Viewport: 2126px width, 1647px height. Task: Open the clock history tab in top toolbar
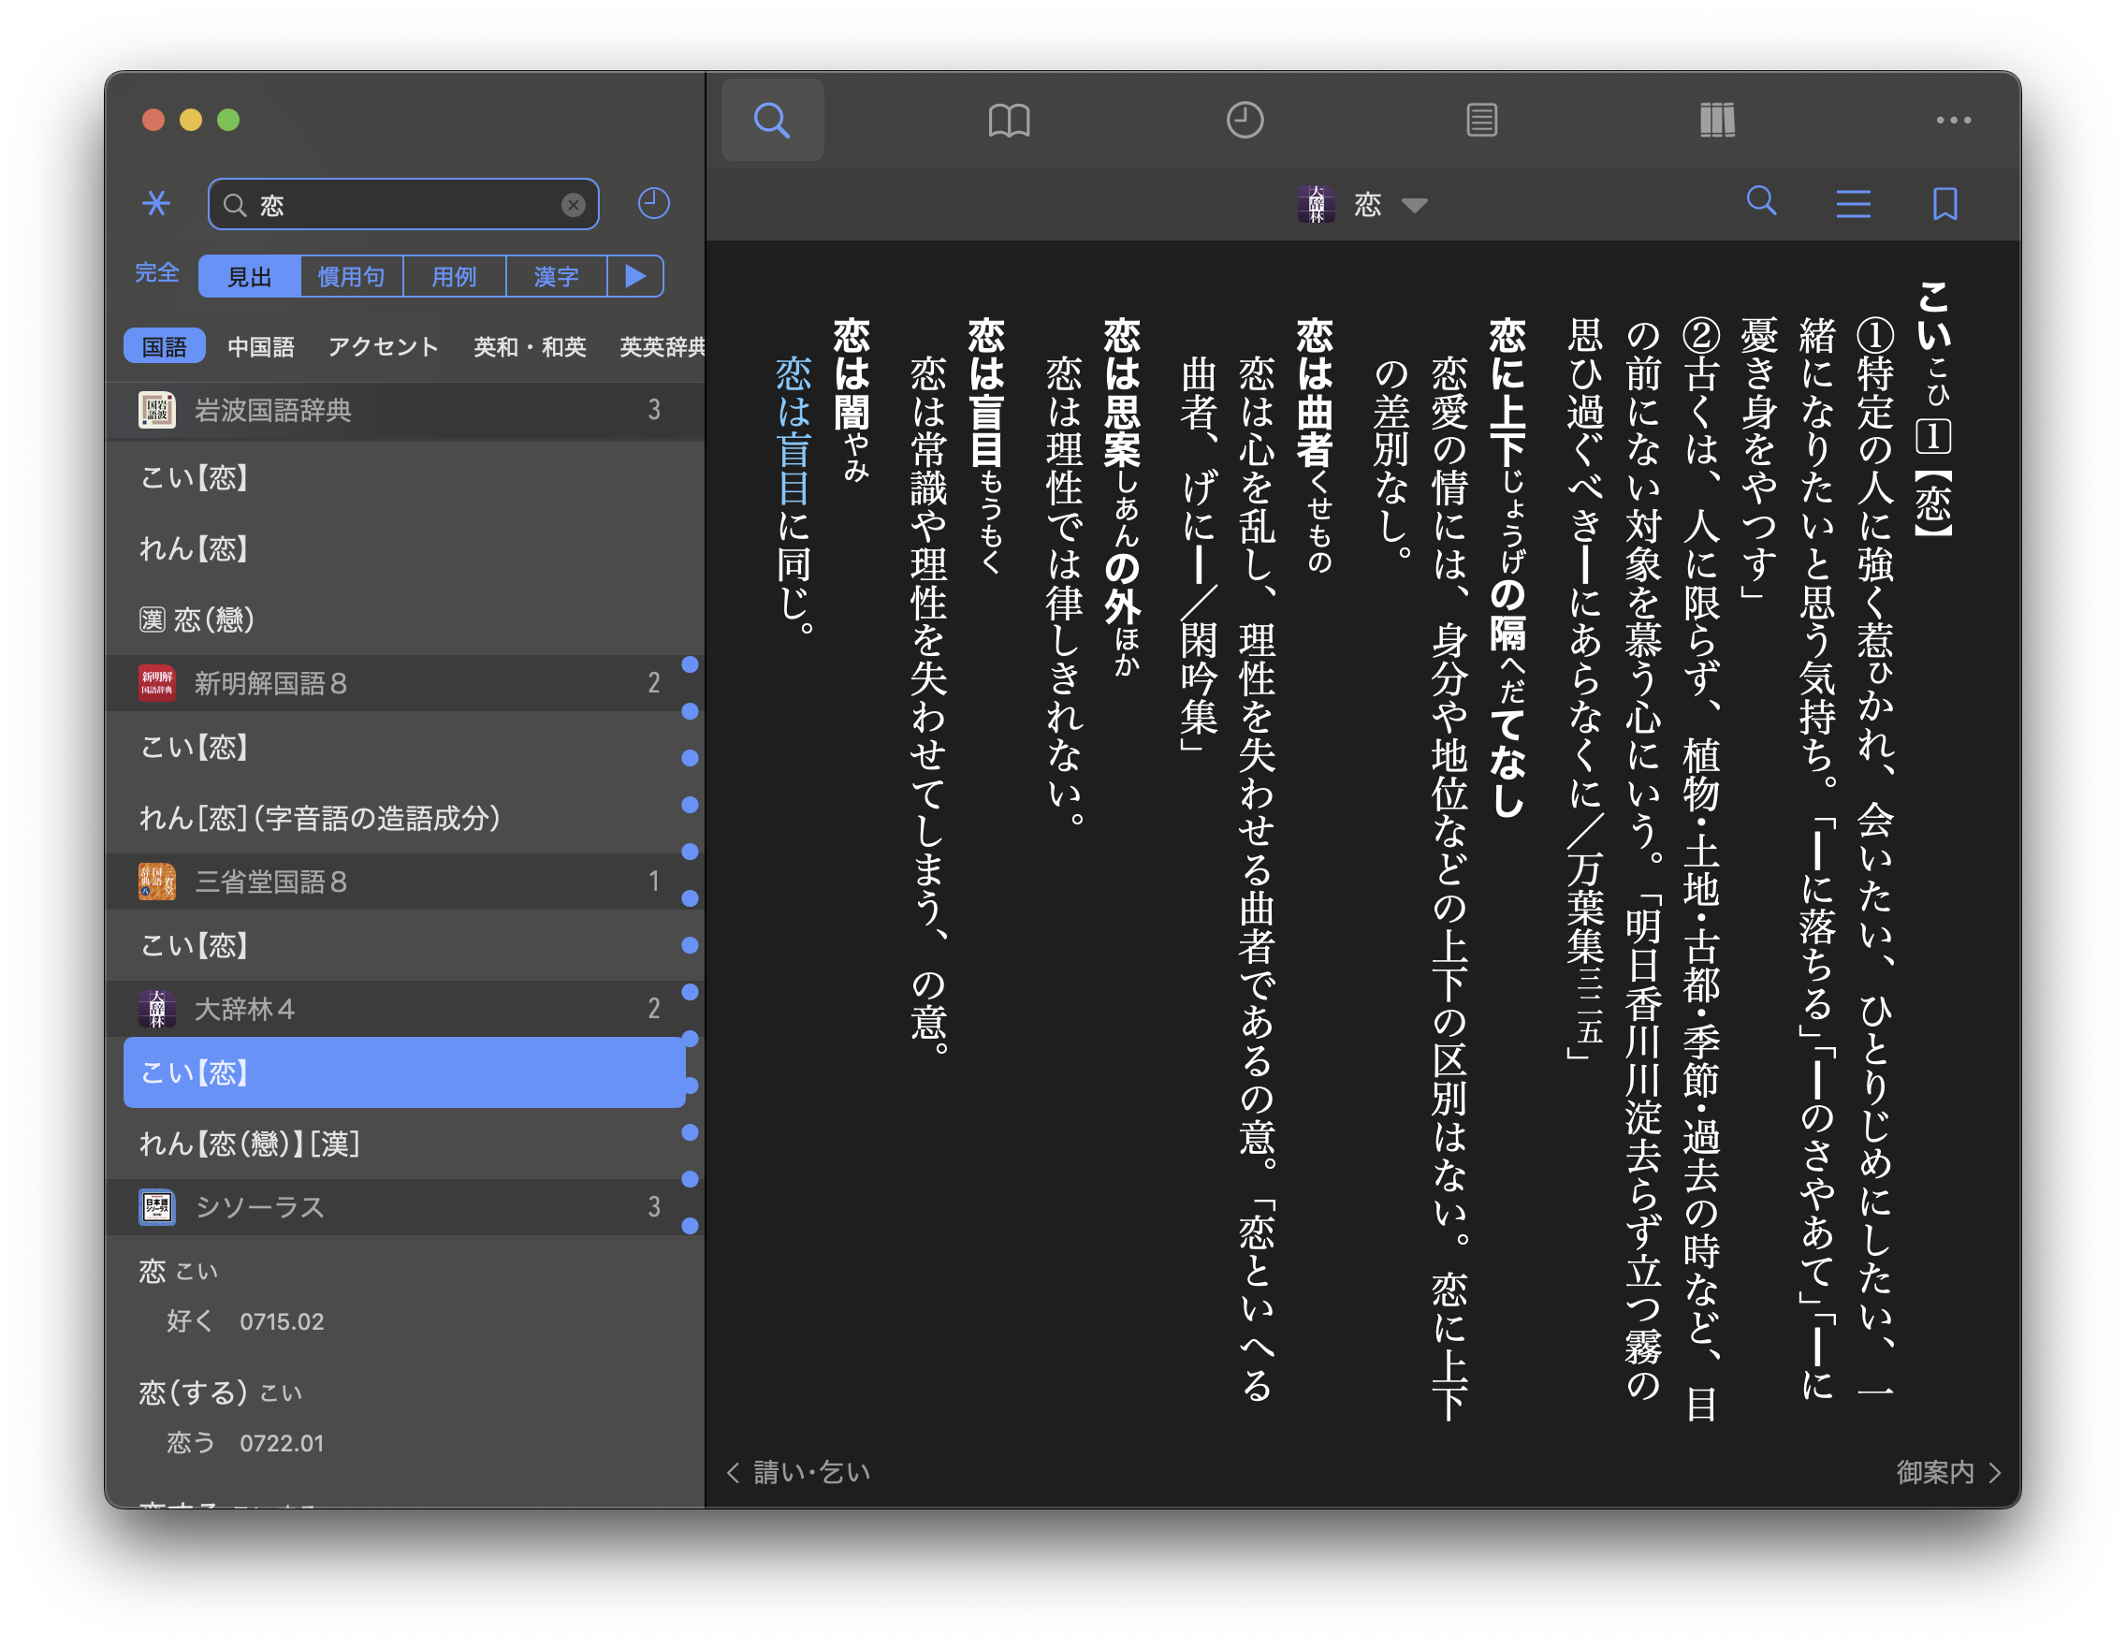pyautogui.click(x=1244, y=120)
